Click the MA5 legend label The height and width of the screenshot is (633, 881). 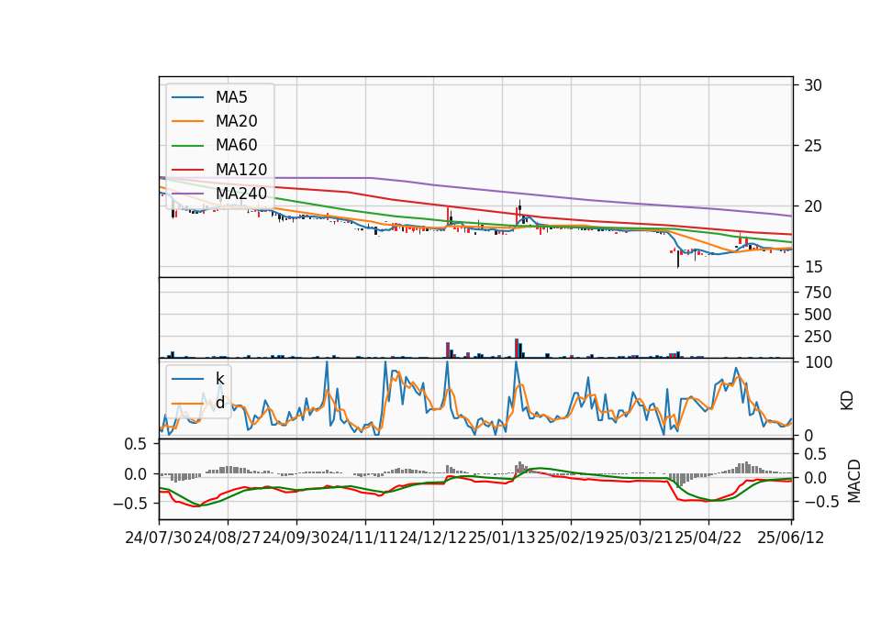[231, 97]
